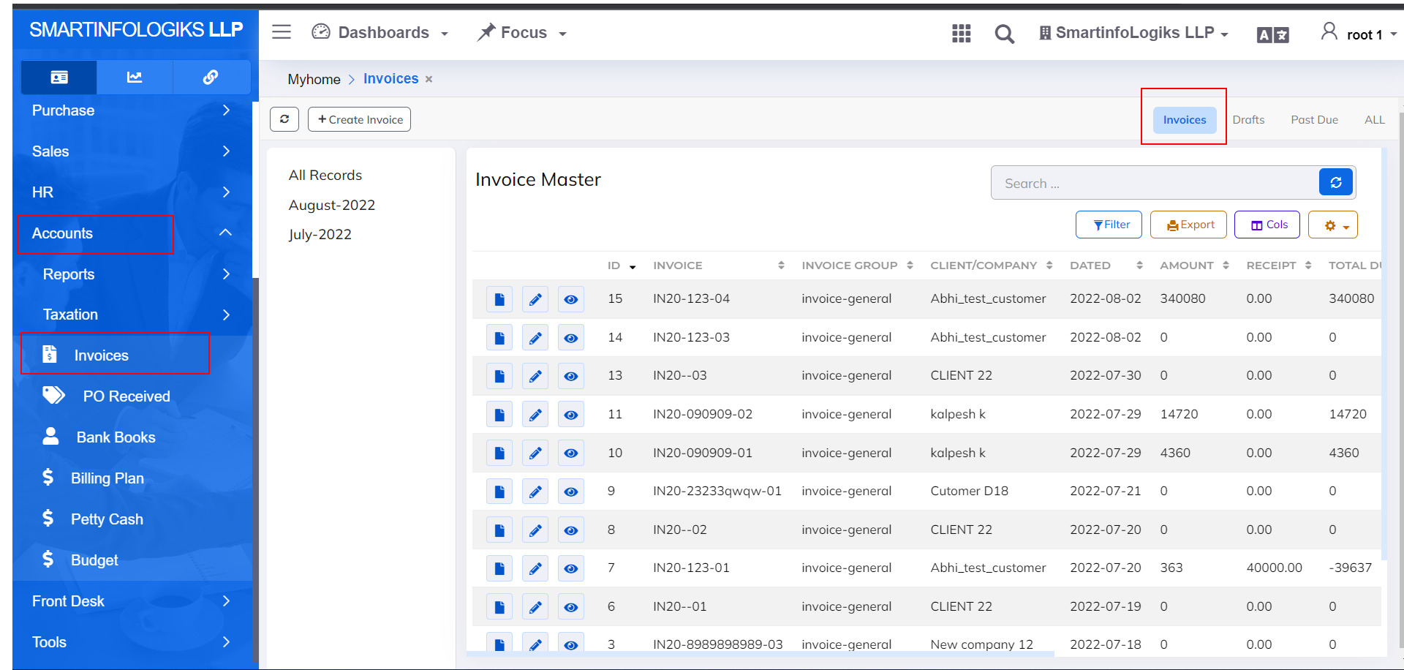Click reload icon beside Create Invoice
The height and width of the screenshot is (670, 1404).
coord(284,119)
